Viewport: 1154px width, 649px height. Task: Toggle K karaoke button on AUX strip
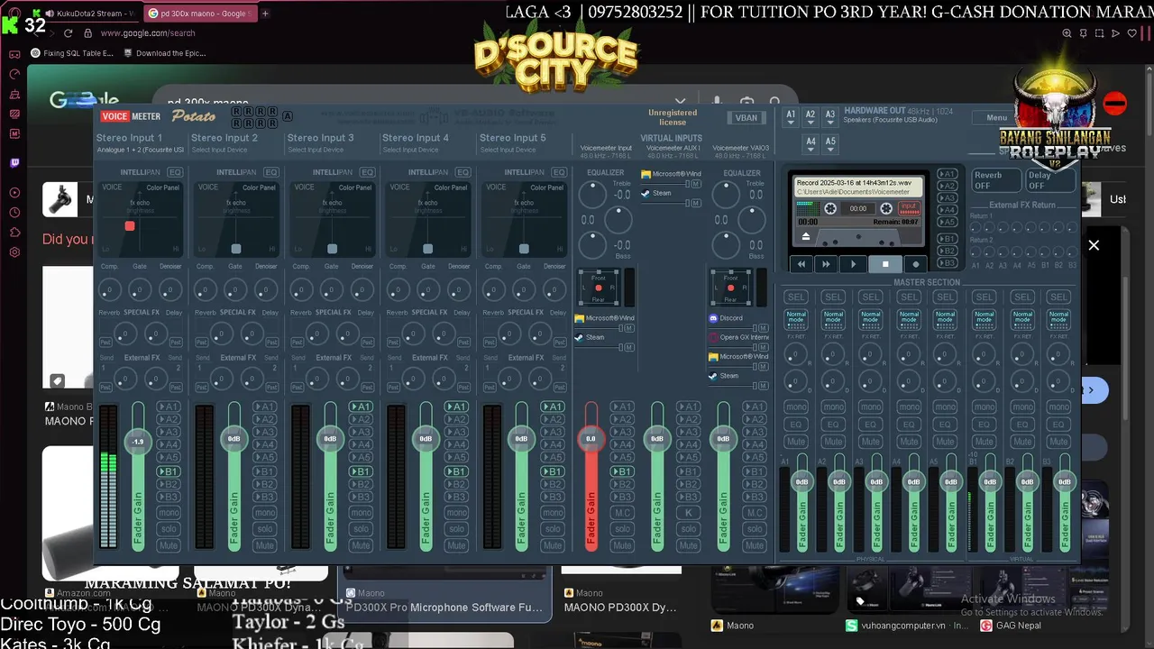689,513
